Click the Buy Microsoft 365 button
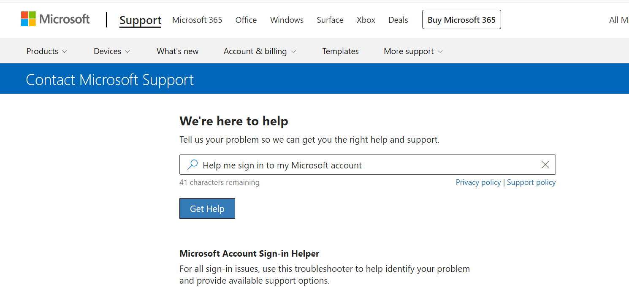 pyautogui.click(x=461, y=20)
